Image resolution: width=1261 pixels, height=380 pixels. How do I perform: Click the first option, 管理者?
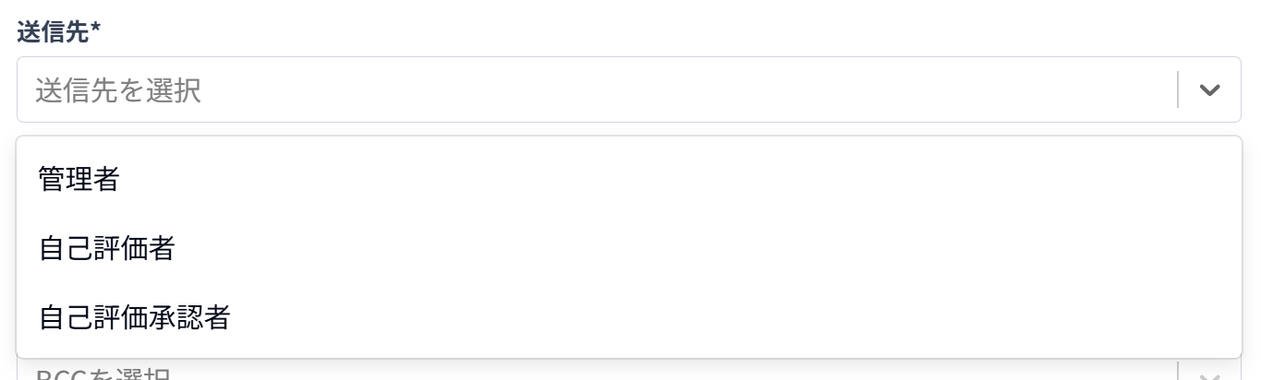pos(79,179)
